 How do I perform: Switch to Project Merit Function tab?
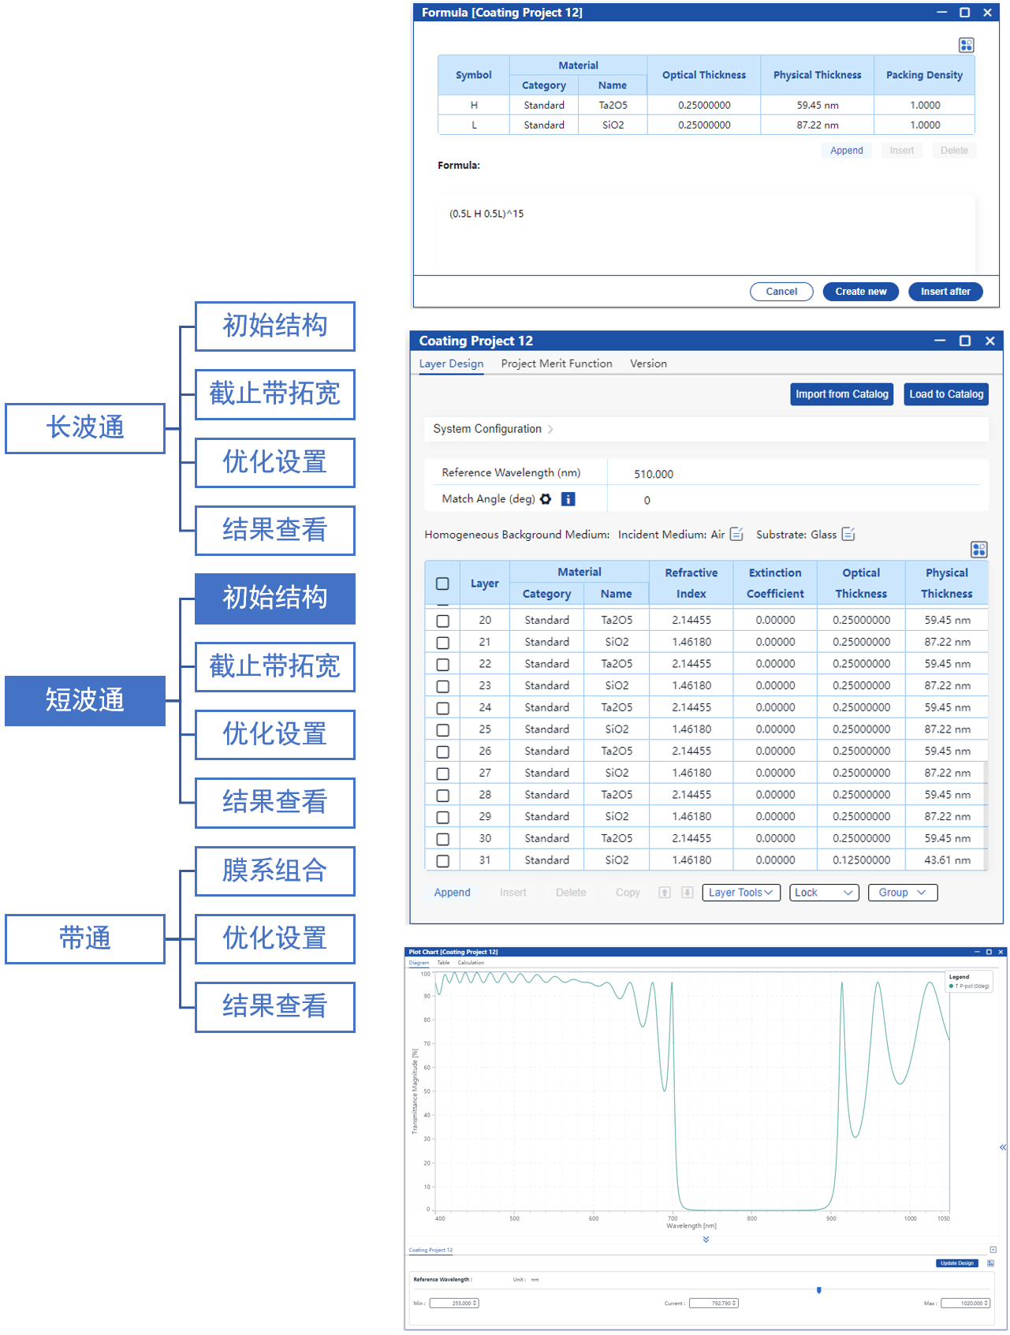coord(557,364)
